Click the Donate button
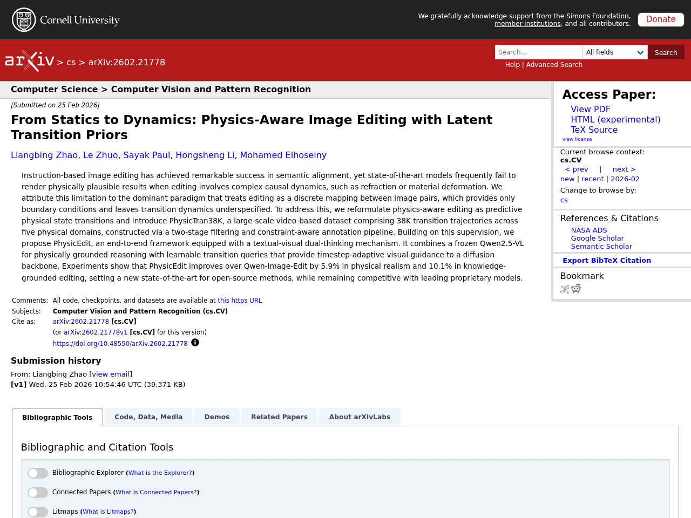Image resolution: width=691 pixels, height=518 pixels. coord(660,19)
